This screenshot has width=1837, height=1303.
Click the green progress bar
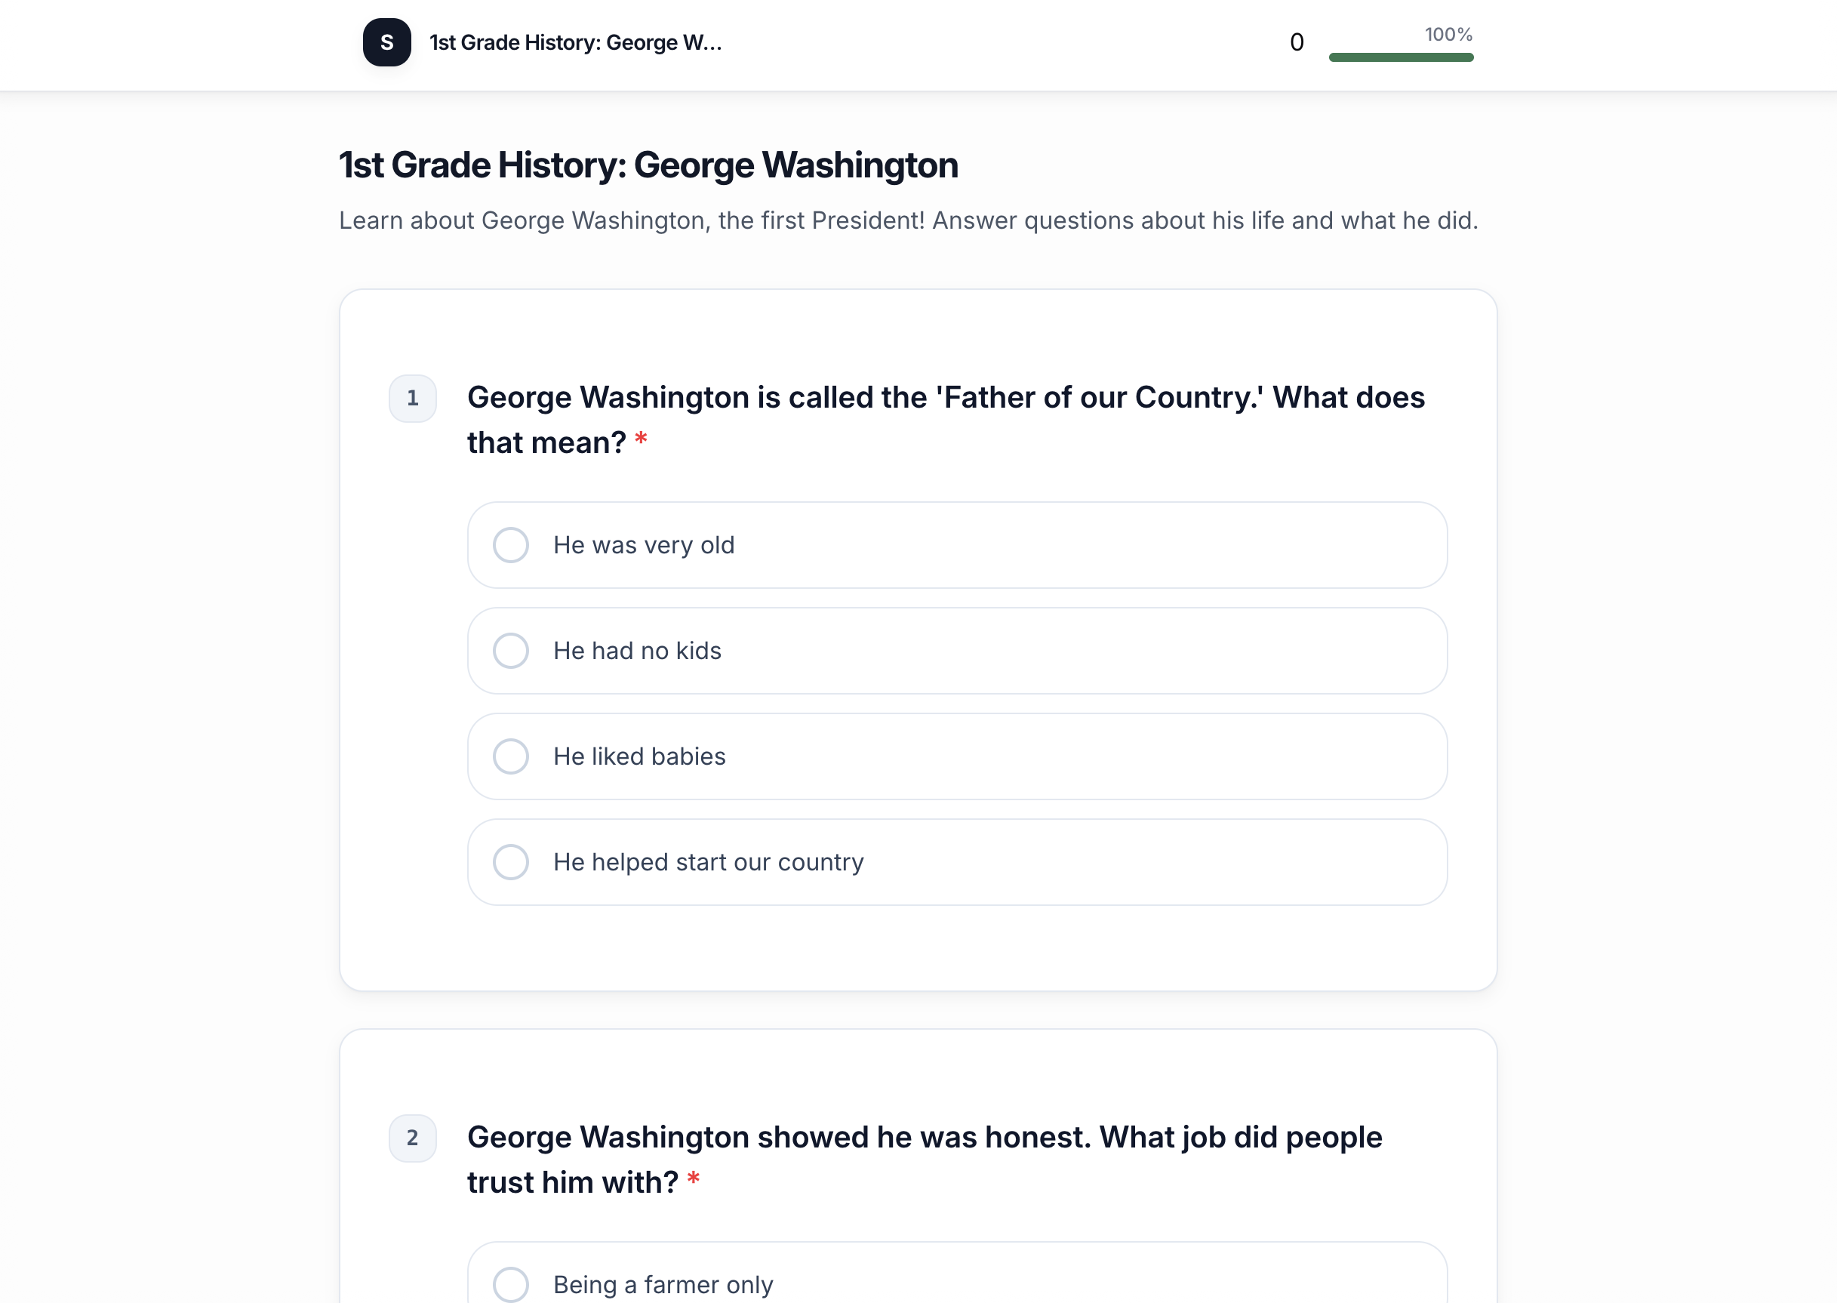click(1401, 57)
